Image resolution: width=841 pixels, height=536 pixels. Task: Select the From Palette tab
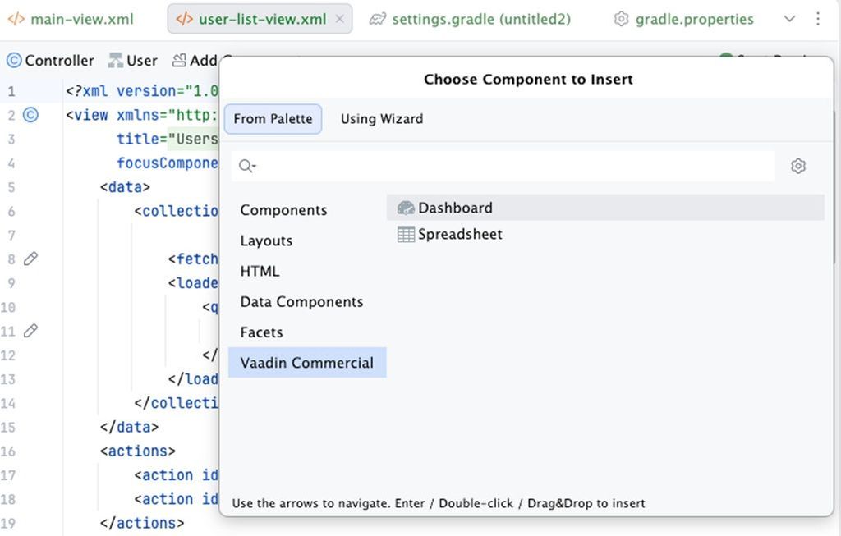[x=273, y=118]
